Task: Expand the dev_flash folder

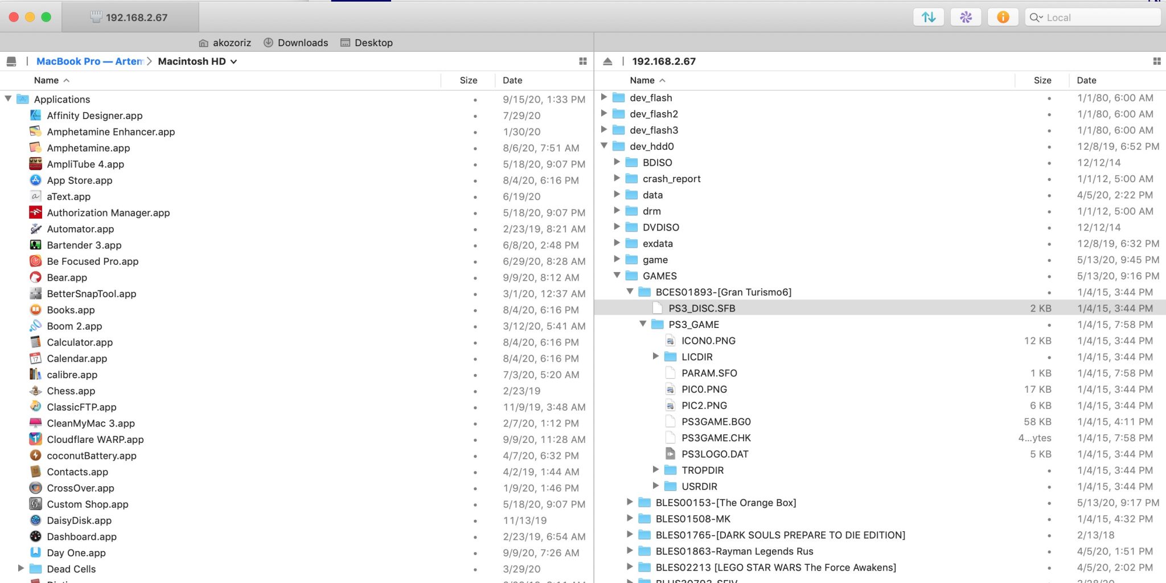Action: (604, 97)
